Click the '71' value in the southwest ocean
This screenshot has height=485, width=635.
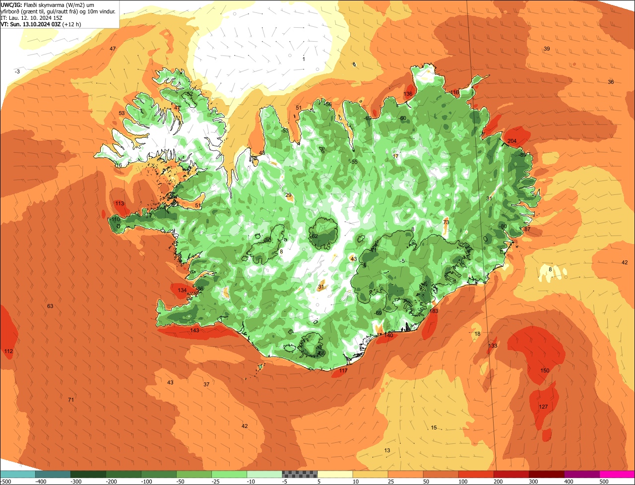point(71,400)
